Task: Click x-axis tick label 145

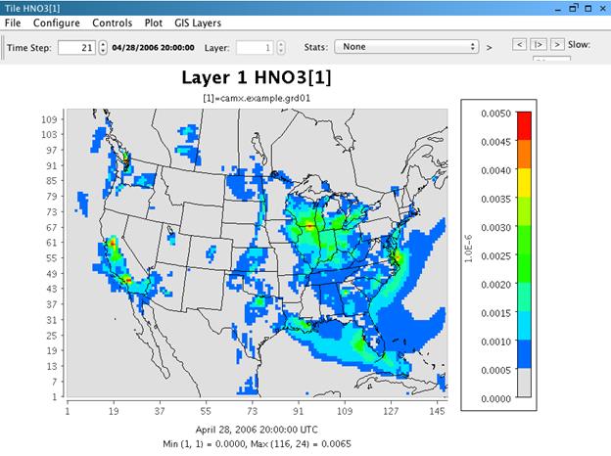Action: pos(437,411)
